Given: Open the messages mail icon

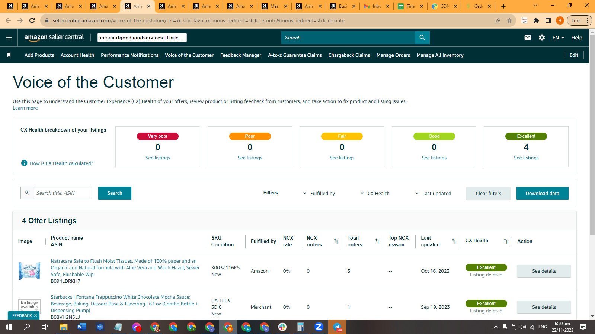Looking at the screenshot, I should 527,38.
